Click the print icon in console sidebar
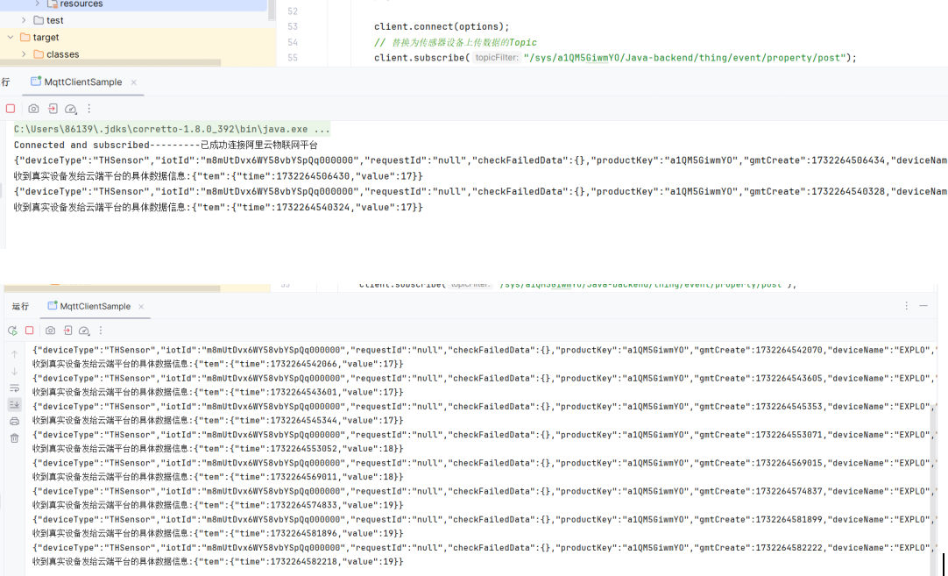 coord(14,422)
